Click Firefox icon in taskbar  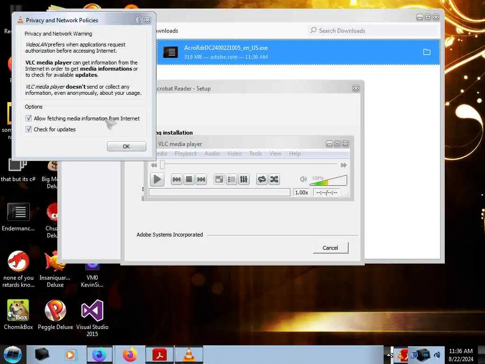[130, 355]
